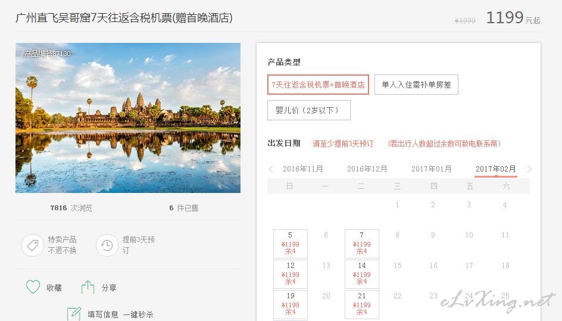This screenshot has width=562, height=321.
Task: Click the pencil fill-info icon
Action: [x=74, y=314]
